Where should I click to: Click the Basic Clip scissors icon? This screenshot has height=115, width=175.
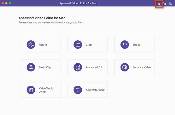click(x=31, y=67)
